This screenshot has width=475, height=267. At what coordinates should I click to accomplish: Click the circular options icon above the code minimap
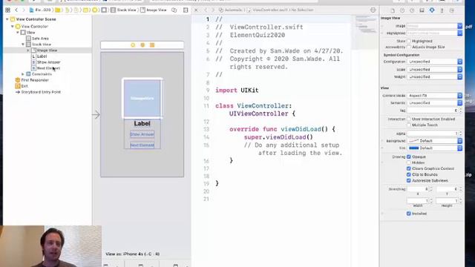click(373, 10)
